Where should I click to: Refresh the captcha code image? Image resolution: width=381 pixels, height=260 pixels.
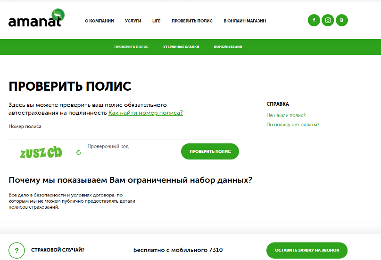(79, 152)
